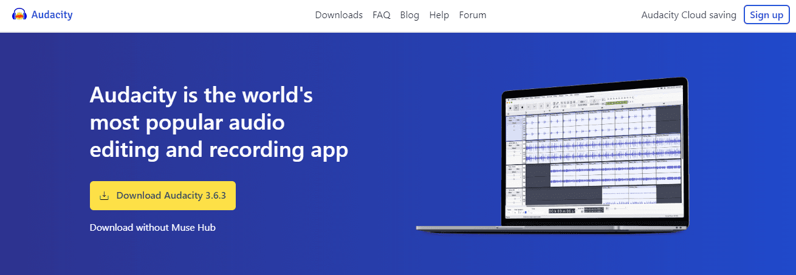Click the Sign up button
The image size is (796, 275).
tap(766, 15)
